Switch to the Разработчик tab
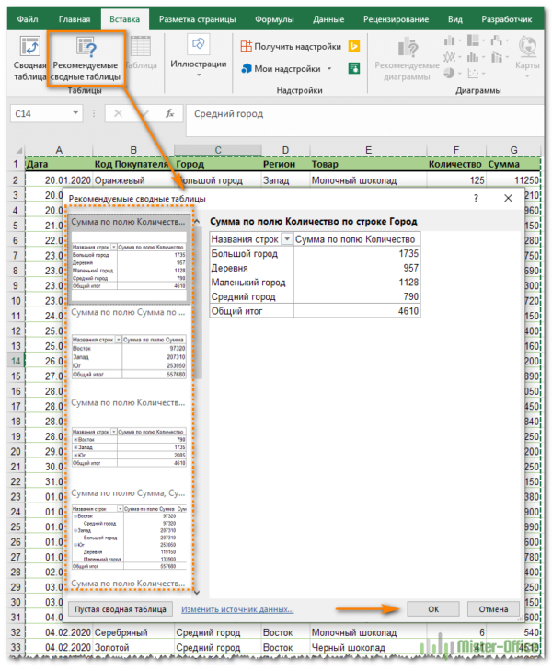The height and width of the screenshot is (671, 552). click(x=506, y=19)
